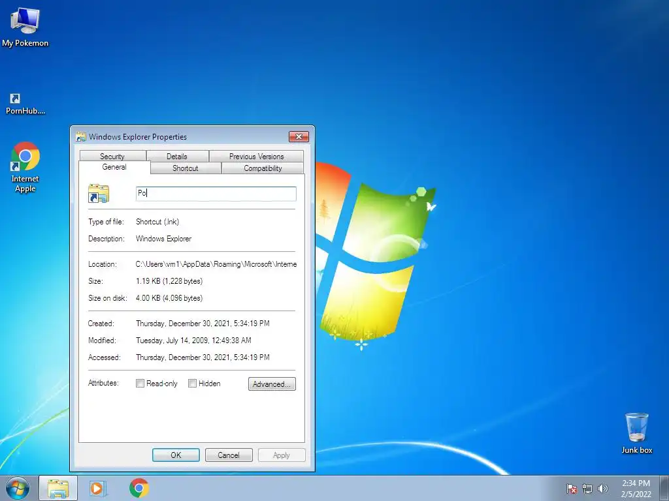Select the Internet Apple Chrome desktop shortcut
The width and height of the screenshot is (669, 501).
pyautogui.click(x=25, y=167)
